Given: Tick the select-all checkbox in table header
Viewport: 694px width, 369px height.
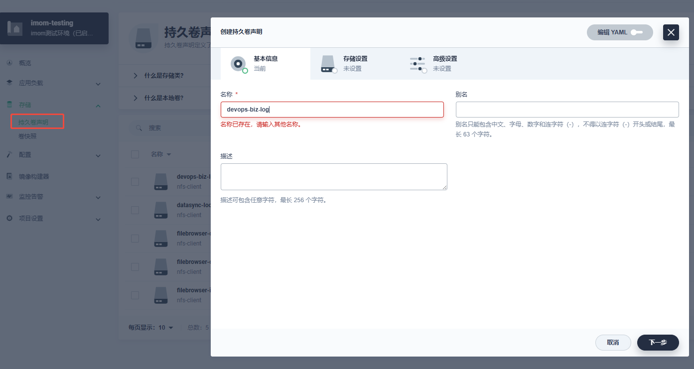Looking at the screenshot, I should click(x=135, y=154).
